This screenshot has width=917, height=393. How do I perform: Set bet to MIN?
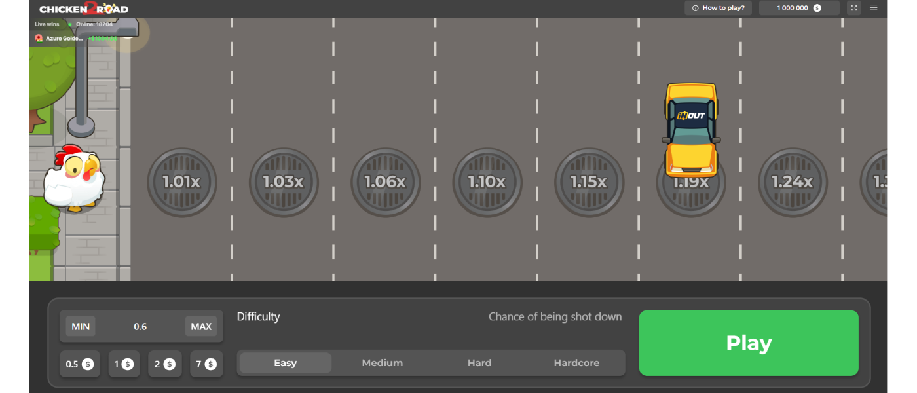click(81, 326)
